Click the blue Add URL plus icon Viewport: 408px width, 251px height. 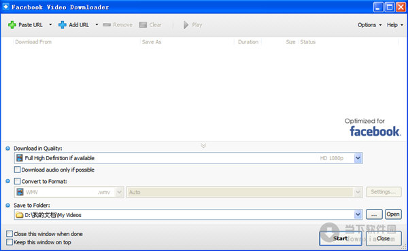pos(62,25)
